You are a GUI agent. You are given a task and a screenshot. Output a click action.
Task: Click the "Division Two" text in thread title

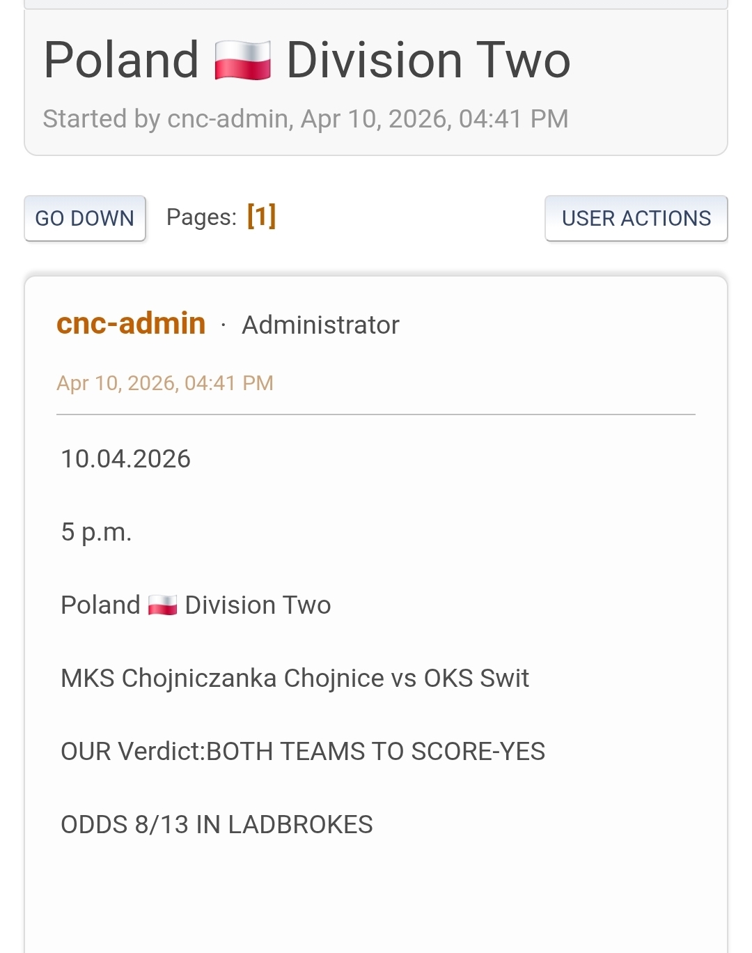click(428, 61)
